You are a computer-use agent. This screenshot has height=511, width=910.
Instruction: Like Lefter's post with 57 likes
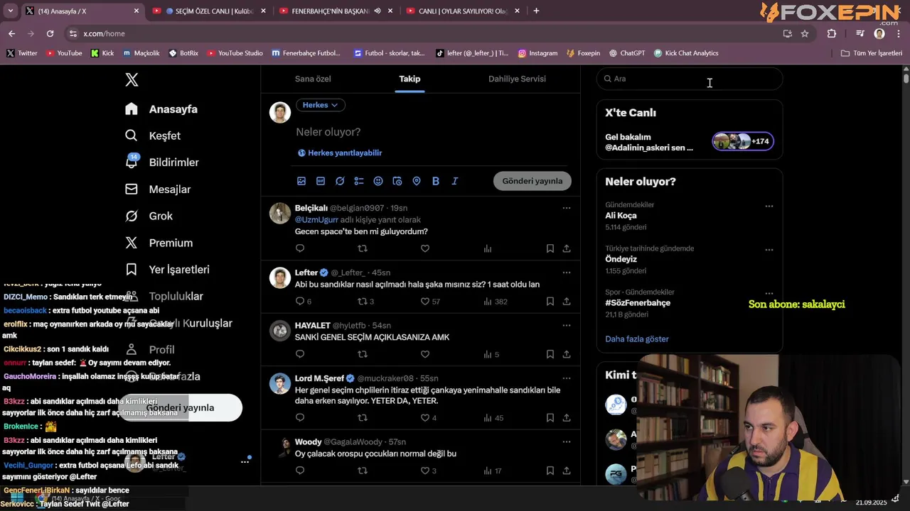click(x=425, y=302)
